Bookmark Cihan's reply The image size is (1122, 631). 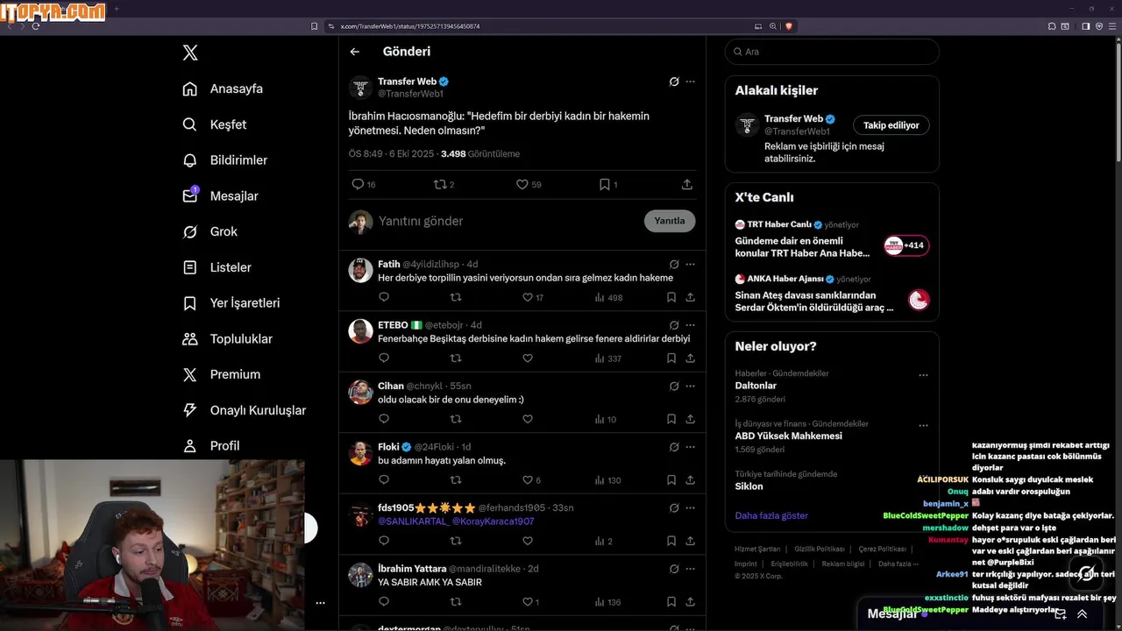tap(671, 419)
